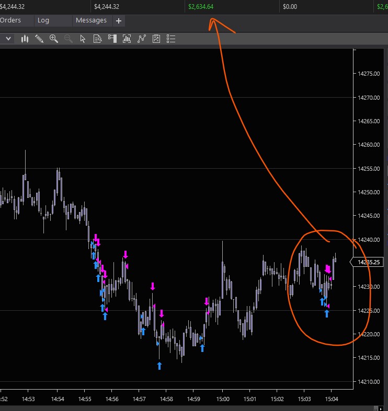Open the chart bar style selector
The image size is (388, 411).
(25, 39)
